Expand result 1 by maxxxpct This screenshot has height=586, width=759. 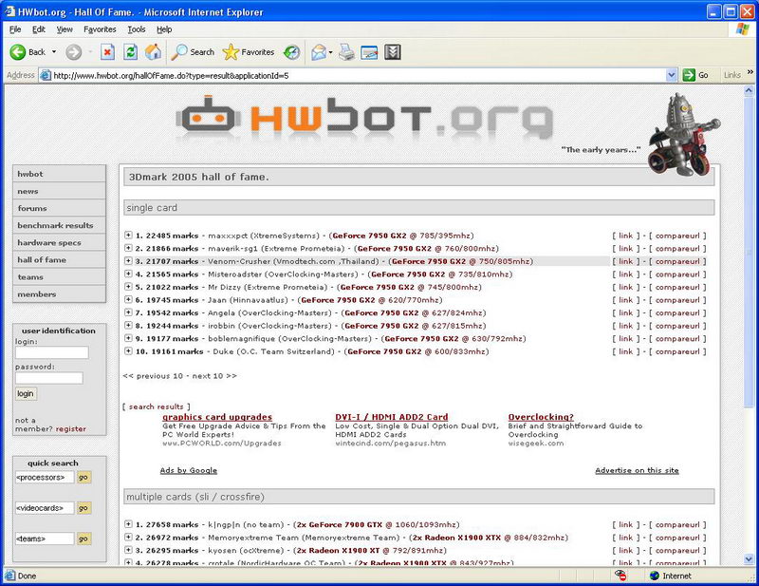tap(128, 236)
